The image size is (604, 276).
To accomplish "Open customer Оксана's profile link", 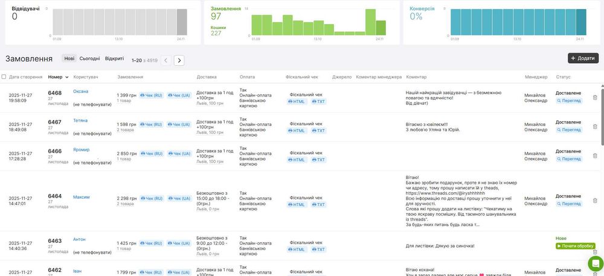I will click(81, 92).
